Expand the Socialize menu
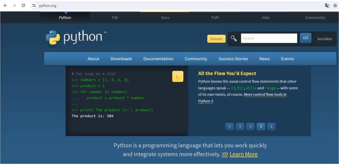339x164 pixels. pos(324,39)
